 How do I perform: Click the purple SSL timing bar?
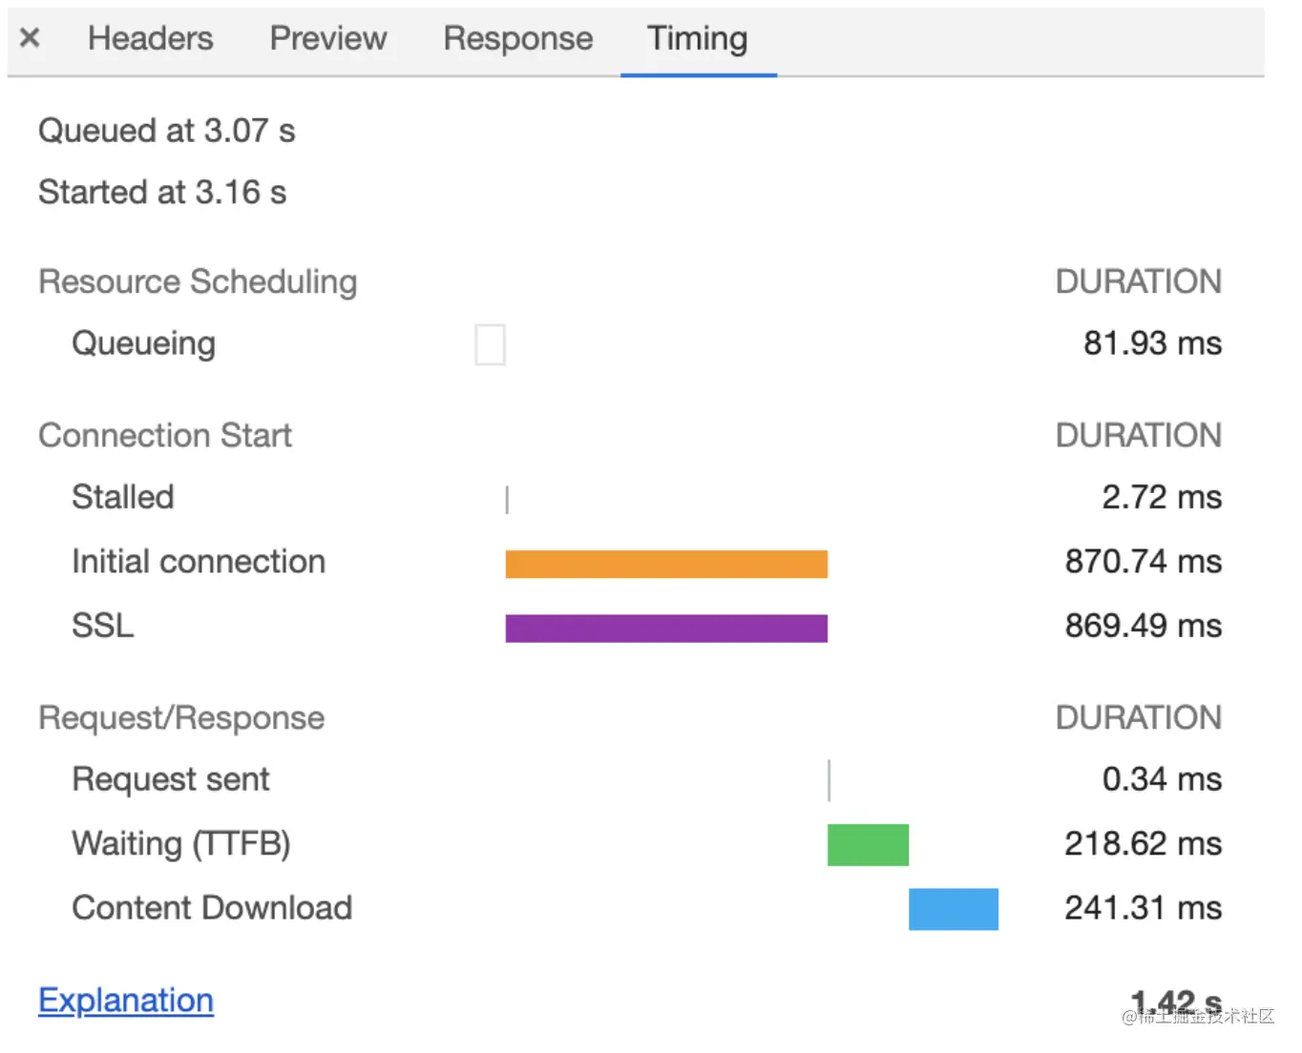666,628
